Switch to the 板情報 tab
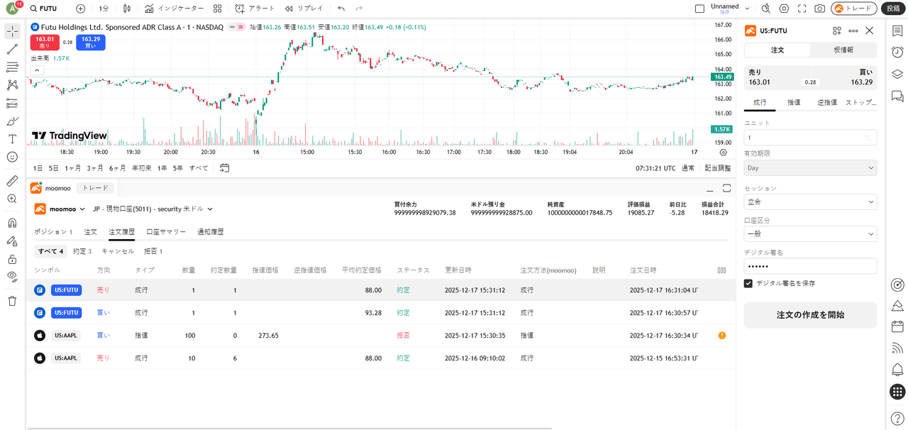 843,50
